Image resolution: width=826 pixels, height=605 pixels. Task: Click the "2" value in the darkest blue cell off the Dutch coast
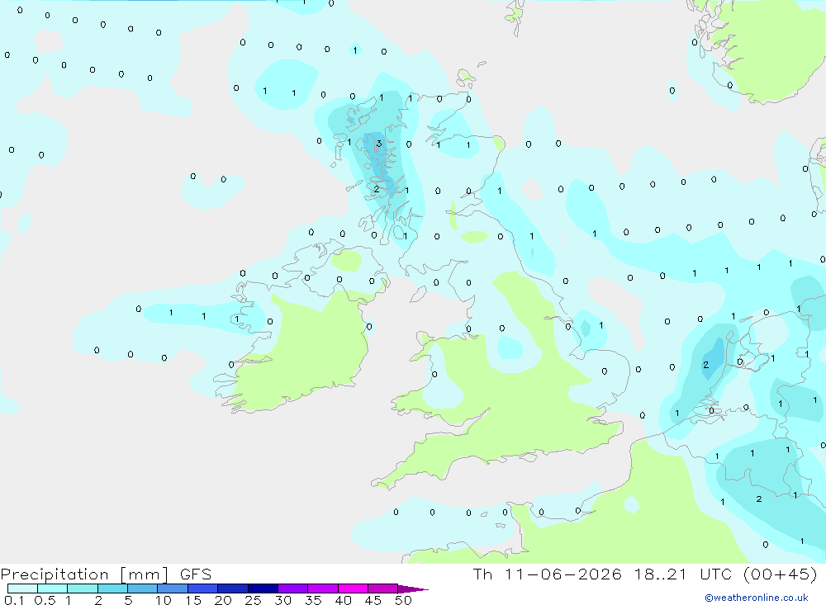(x=706, y=364)
